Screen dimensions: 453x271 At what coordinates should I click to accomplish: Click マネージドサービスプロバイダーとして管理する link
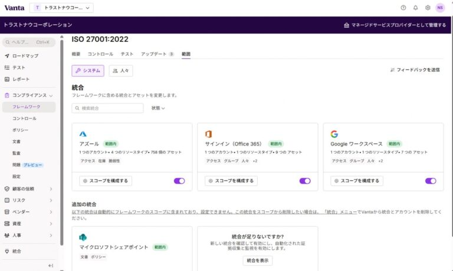[x=395, y=25]
